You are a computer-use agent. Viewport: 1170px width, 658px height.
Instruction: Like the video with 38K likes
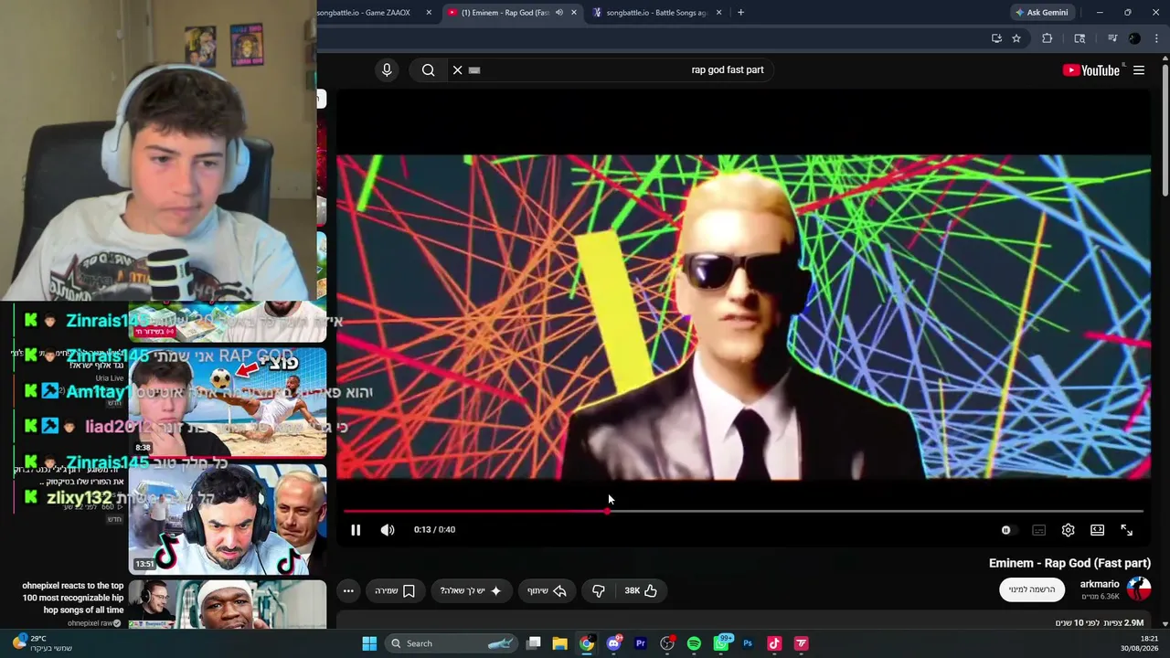tap(641, 591)
